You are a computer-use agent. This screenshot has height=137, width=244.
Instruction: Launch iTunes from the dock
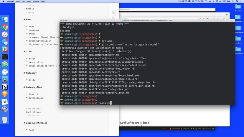coord(5,34)
